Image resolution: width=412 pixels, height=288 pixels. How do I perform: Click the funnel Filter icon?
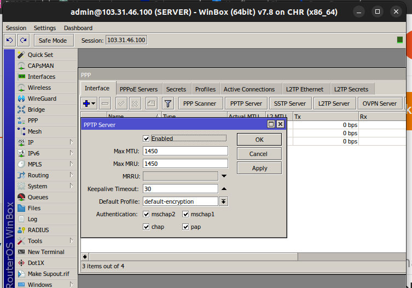point(168,103)
